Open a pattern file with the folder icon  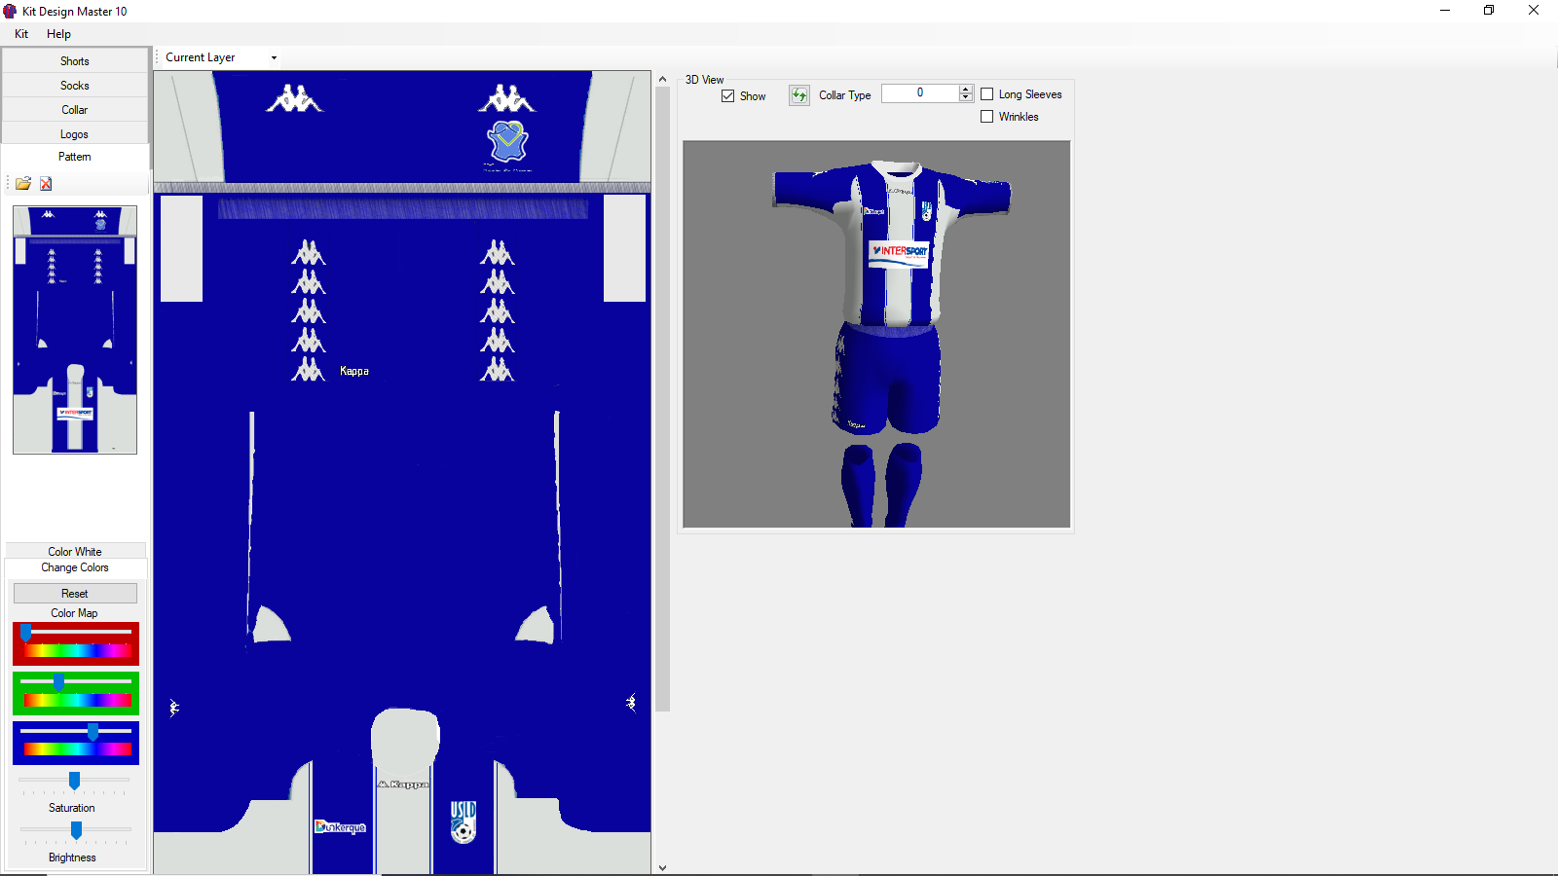(23, 183)
